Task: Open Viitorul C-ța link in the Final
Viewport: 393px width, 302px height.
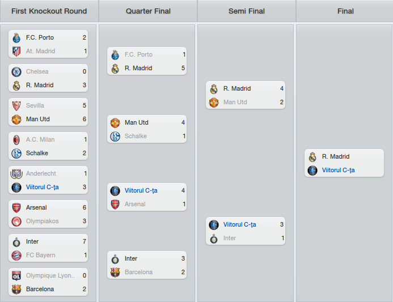Action: 338,171
